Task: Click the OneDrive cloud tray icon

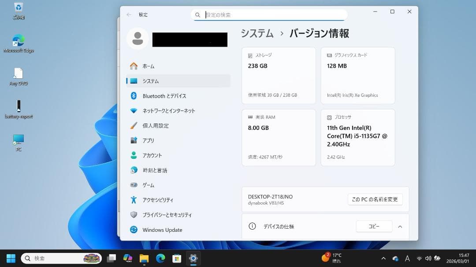Action: [395, 259]
